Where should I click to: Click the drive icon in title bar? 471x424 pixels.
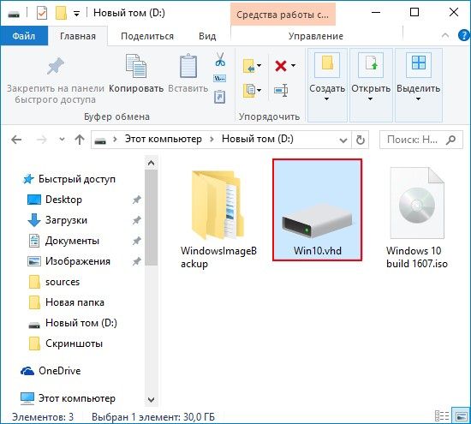[14, 14]
